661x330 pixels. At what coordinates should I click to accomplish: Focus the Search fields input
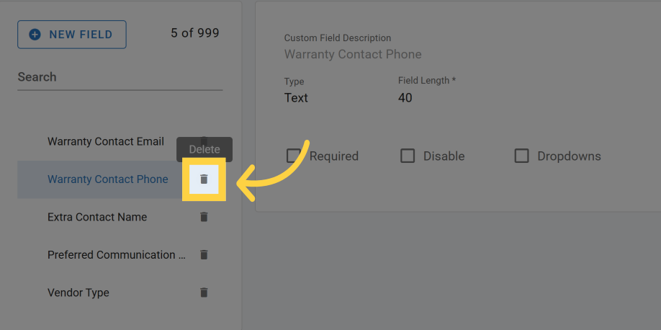120,77
